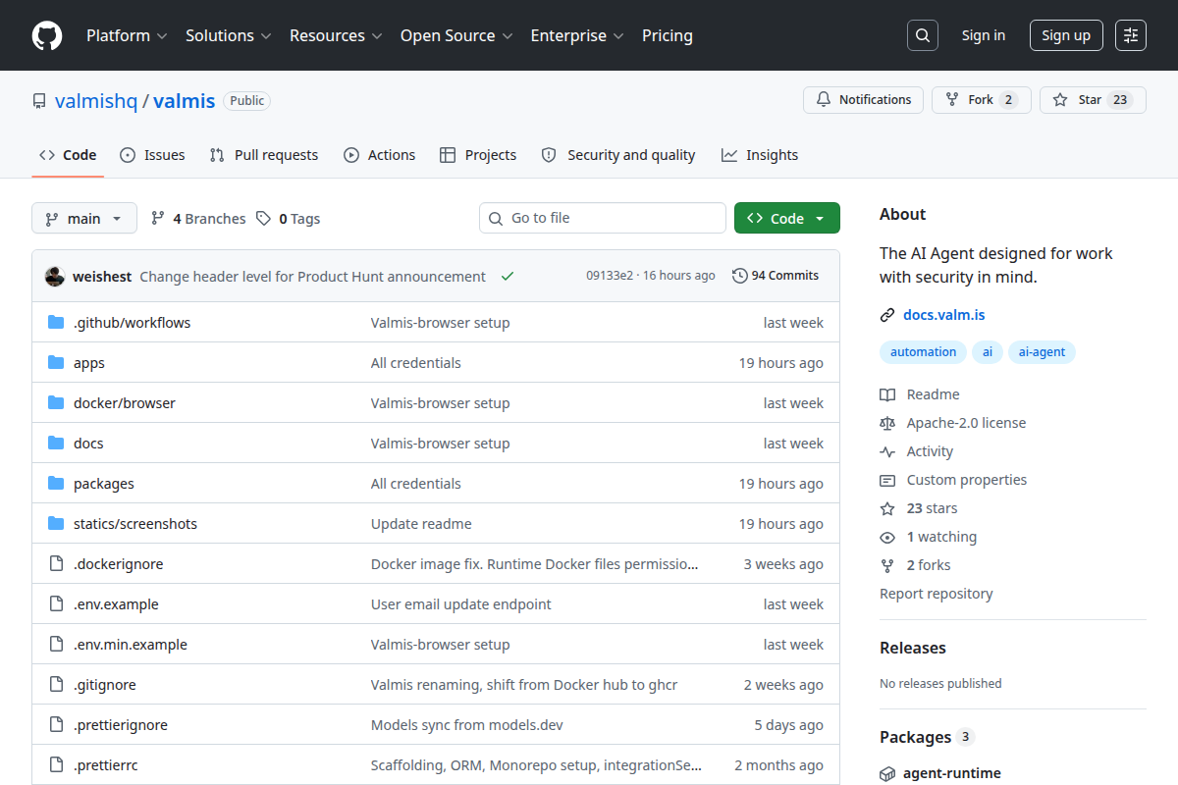Click the Notifications button
The height and width of the screenshot is (785, 1178).
click(x=864, y=100)
